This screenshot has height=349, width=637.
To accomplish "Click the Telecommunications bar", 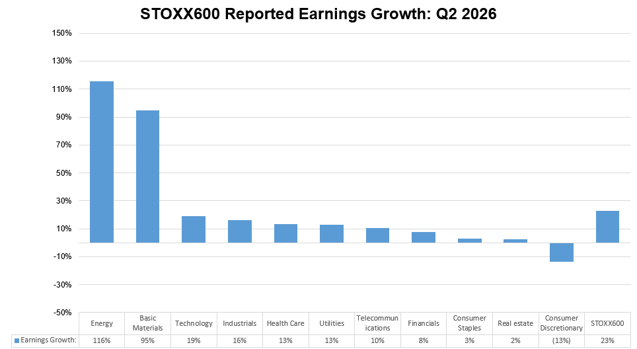I will [x=377, y=235].
